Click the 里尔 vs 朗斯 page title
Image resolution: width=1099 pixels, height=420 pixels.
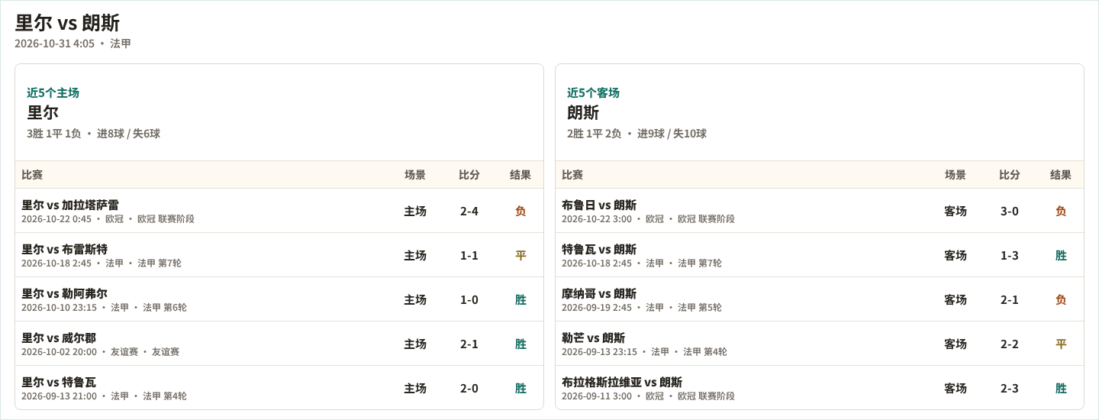pyautogui.click(x=67, y=23)
